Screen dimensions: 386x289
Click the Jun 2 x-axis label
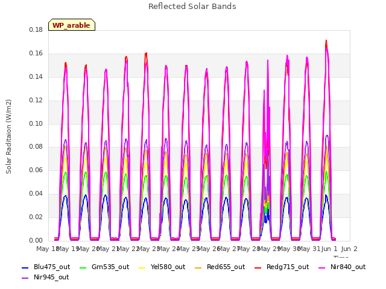point(349,249)
